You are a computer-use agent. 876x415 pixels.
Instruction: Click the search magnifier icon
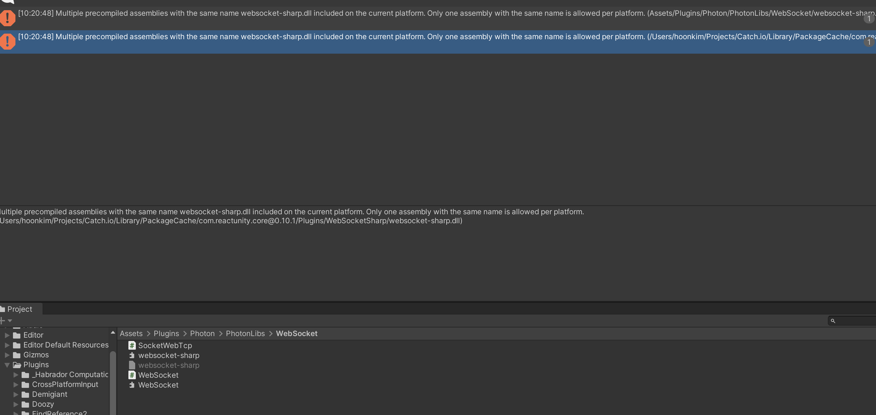click(833, 321)
